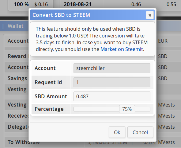The image size is (181, 148).
Task: Close the Convert SBD to STEEM dialog
Action: click(150, 15)
